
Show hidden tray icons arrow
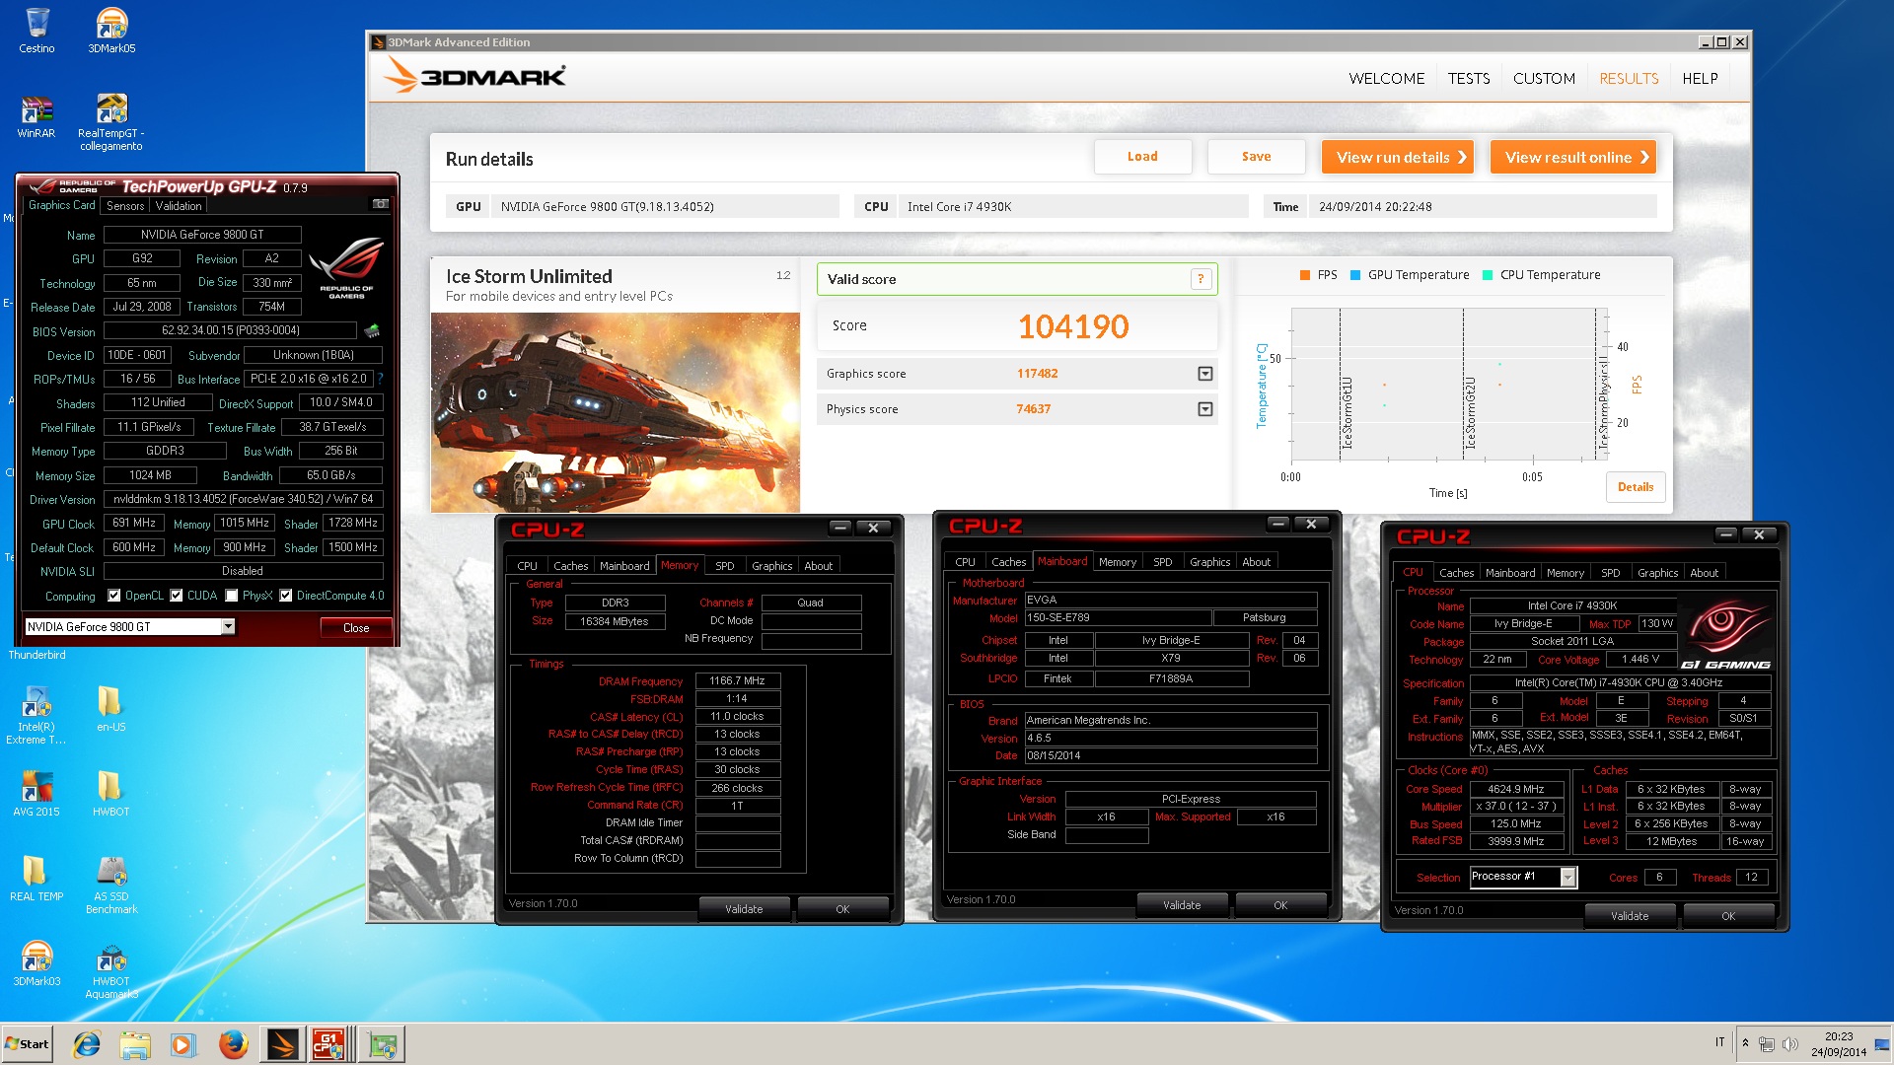tap(1745, 1043)
